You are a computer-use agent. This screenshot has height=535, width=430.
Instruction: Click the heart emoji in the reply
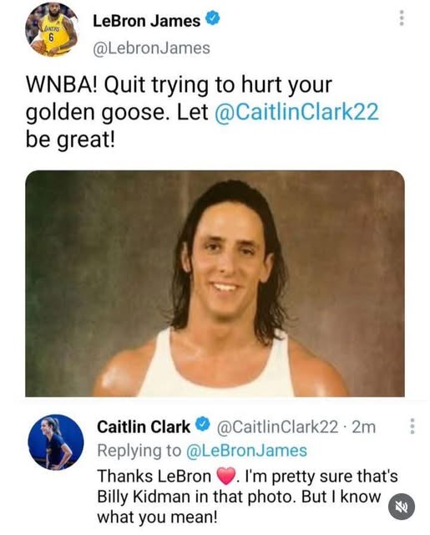[226, 476]
